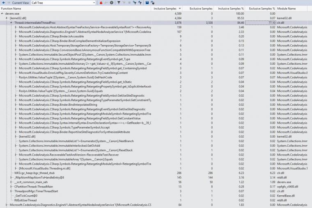Sort by the Inclusive Samples % column header
This screenshot has width=312, height=208.
[x=229, y=9]
